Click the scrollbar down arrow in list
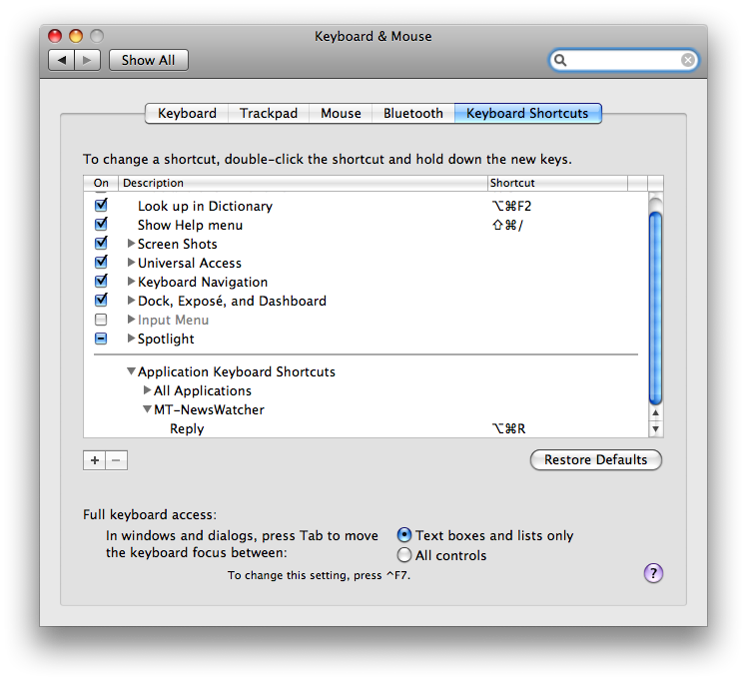The width and height of the screenshot is (747, 681). point(656,429)
